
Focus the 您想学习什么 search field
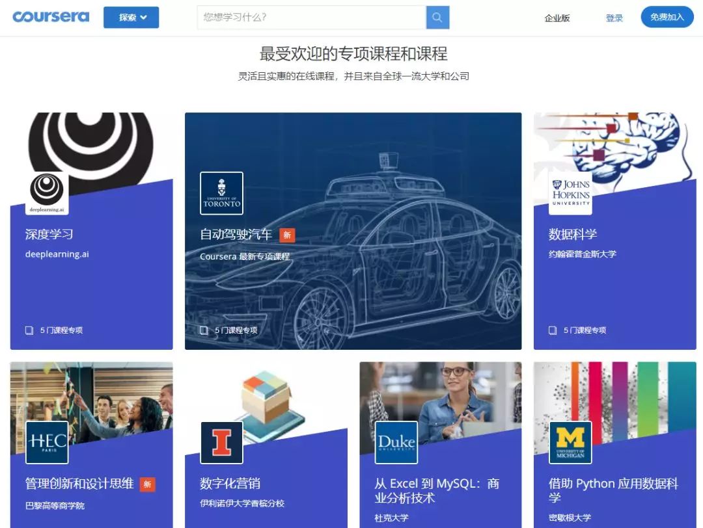point(311,18)
